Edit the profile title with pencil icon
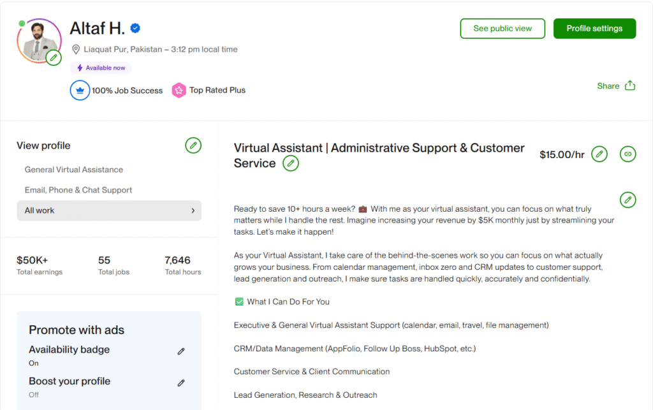 pos(291,163)
